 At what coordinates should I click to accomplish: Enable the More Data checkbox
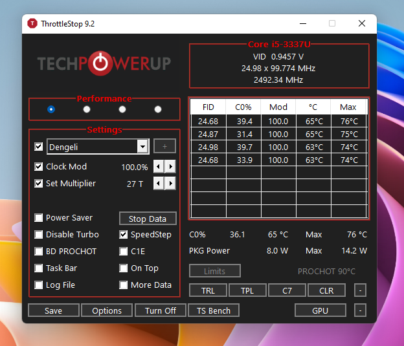point(124,285)
